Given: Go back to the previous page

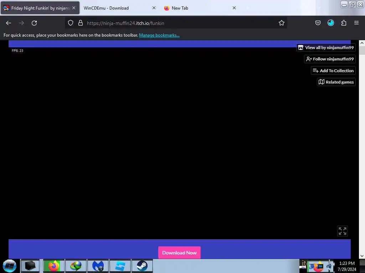Looking at the screenshot, I should click(x=9, y=23).
